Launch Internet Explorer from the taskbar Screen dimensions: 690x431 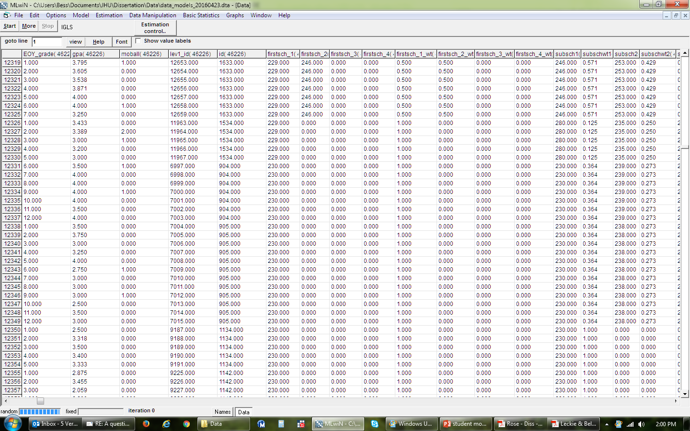tap(166, 424)
